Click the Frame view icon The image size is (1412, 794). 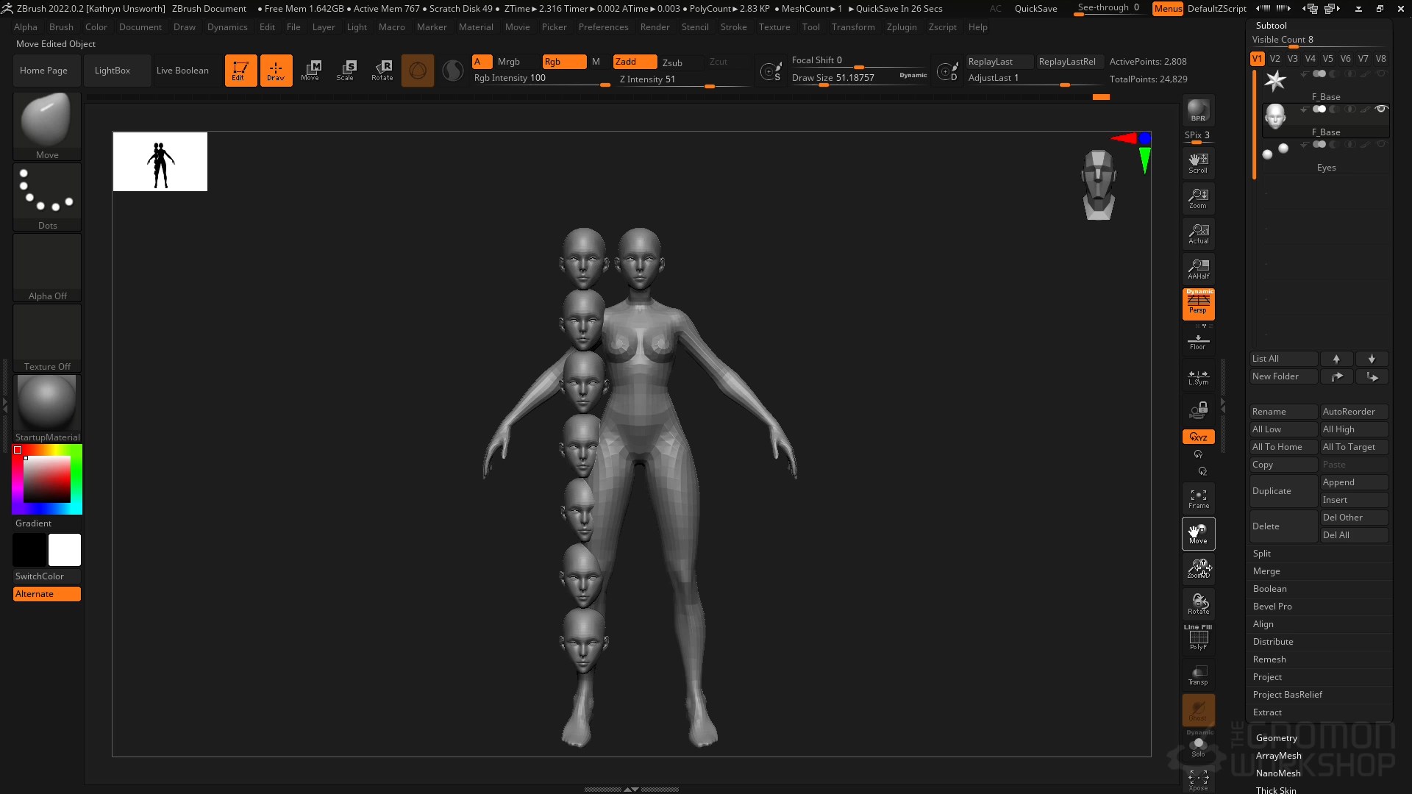[x=1198, y=499]
